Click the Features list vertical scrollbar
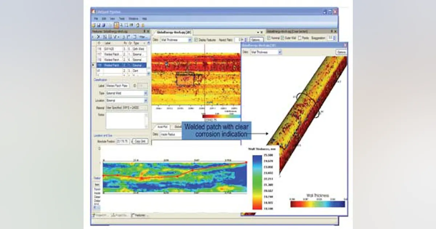Screen dimensions: 436x229 (149, 58)
